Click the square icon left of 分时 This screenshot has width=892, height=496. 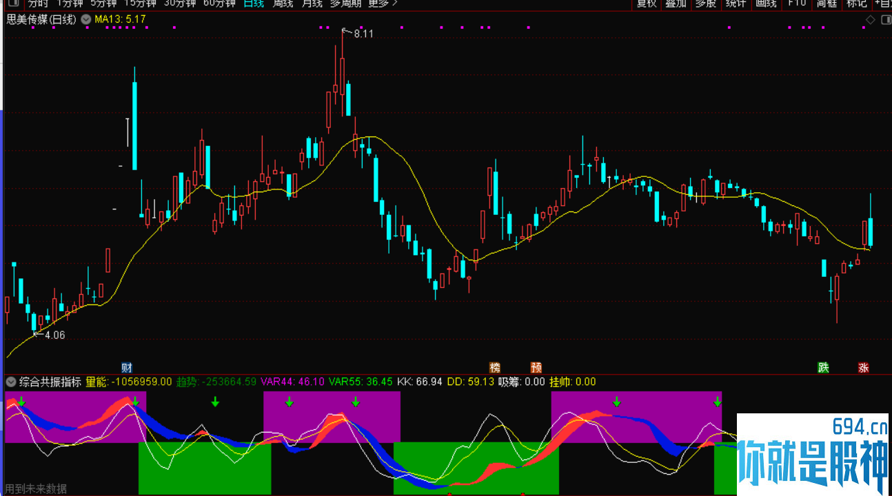coord(12,3)
